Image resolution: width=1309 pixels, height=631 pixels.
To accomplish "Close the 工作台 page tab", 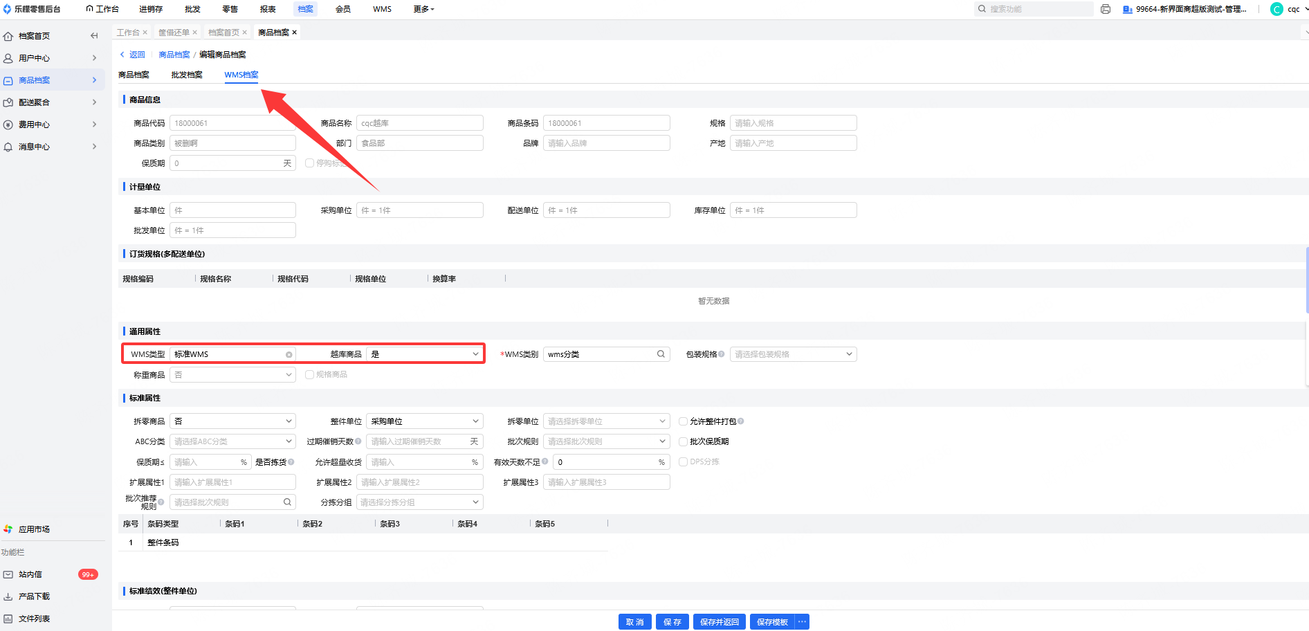I will click(x=145, y=33).
